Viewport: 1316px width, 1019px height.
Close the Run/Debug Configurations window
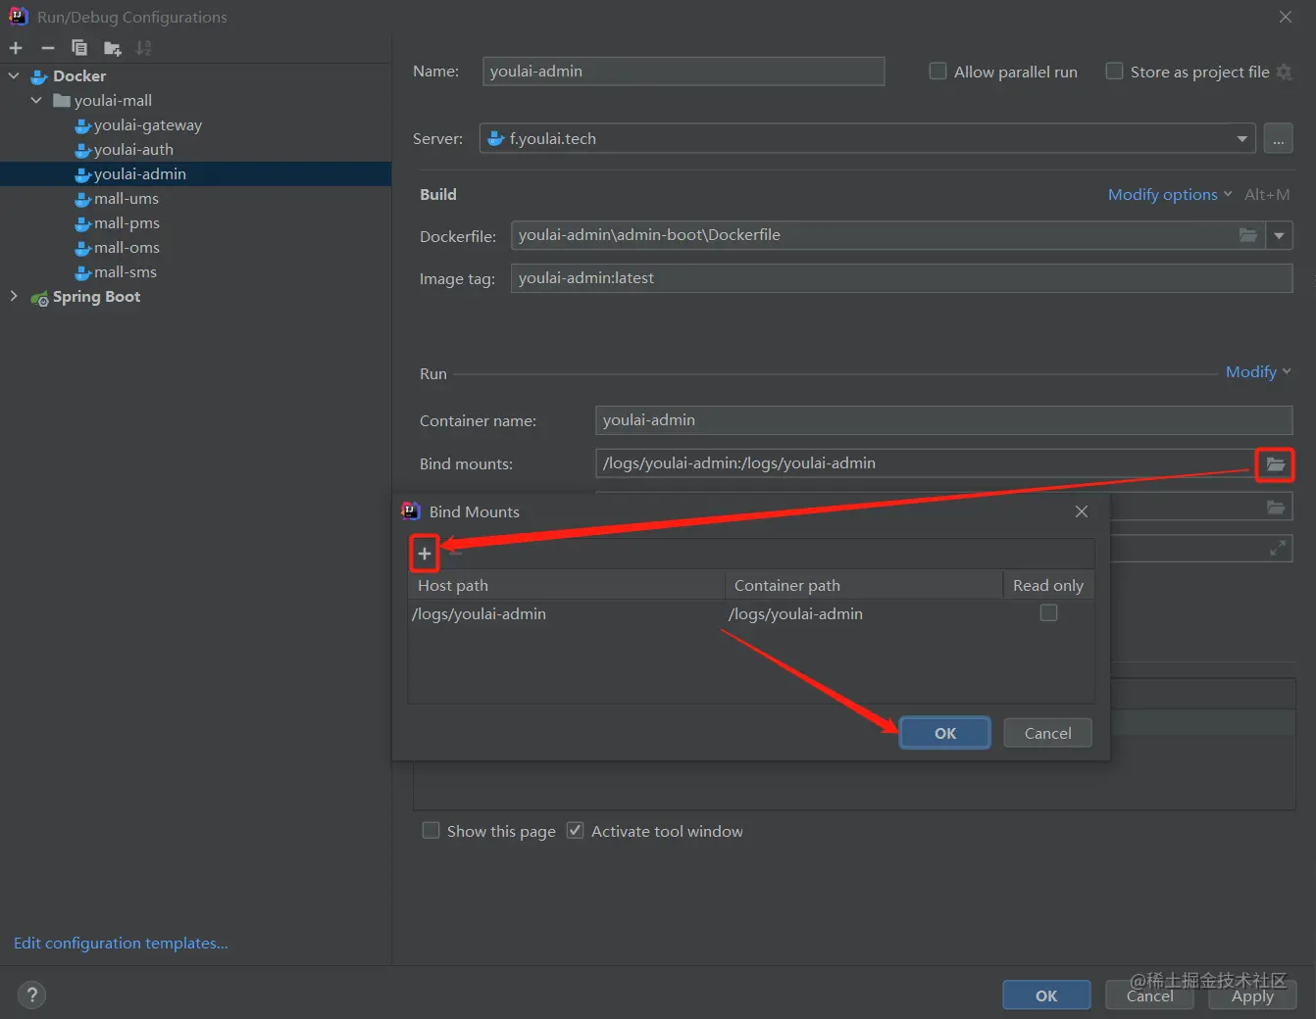tap(1286, 17)
